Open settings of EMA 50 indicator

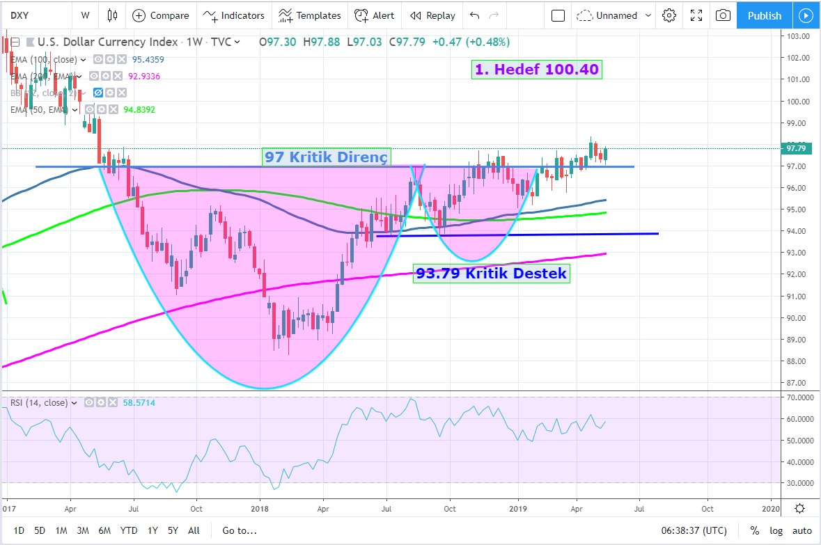101,109
